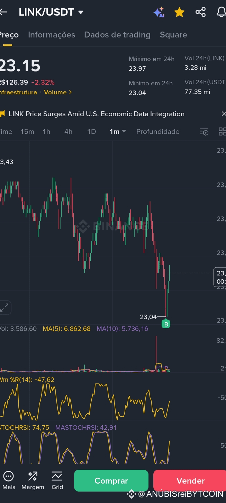
Task: Select the 4h chart interval
Action: coord(68,131)
